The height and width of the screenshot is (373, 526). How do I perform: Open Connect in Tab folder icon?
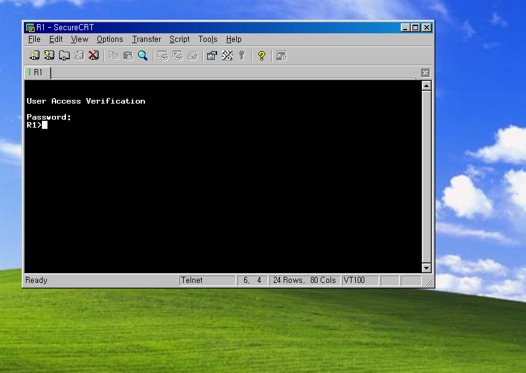click(x=64, y=55)
